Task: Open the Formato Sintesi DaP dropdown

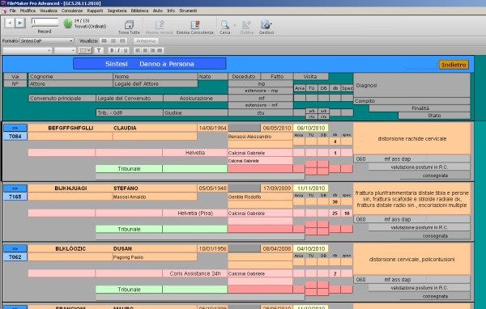Action: tap(47, 41)
